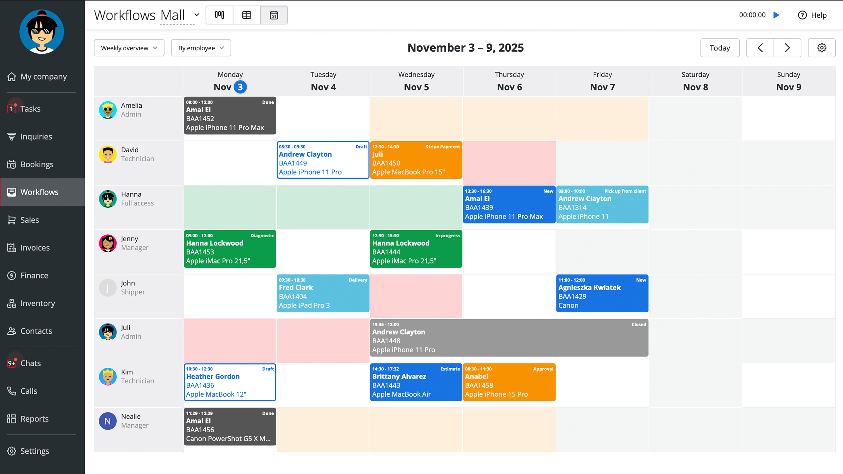Open the Inventory section in the sidebar
The height and width of the screenshot is (474, 843).
click(38, 303)
